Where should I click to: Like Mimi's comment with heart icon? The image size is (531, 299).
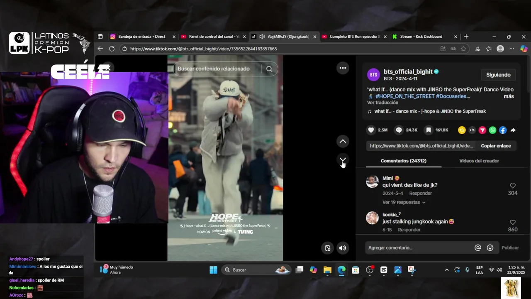tap(513, 186)
